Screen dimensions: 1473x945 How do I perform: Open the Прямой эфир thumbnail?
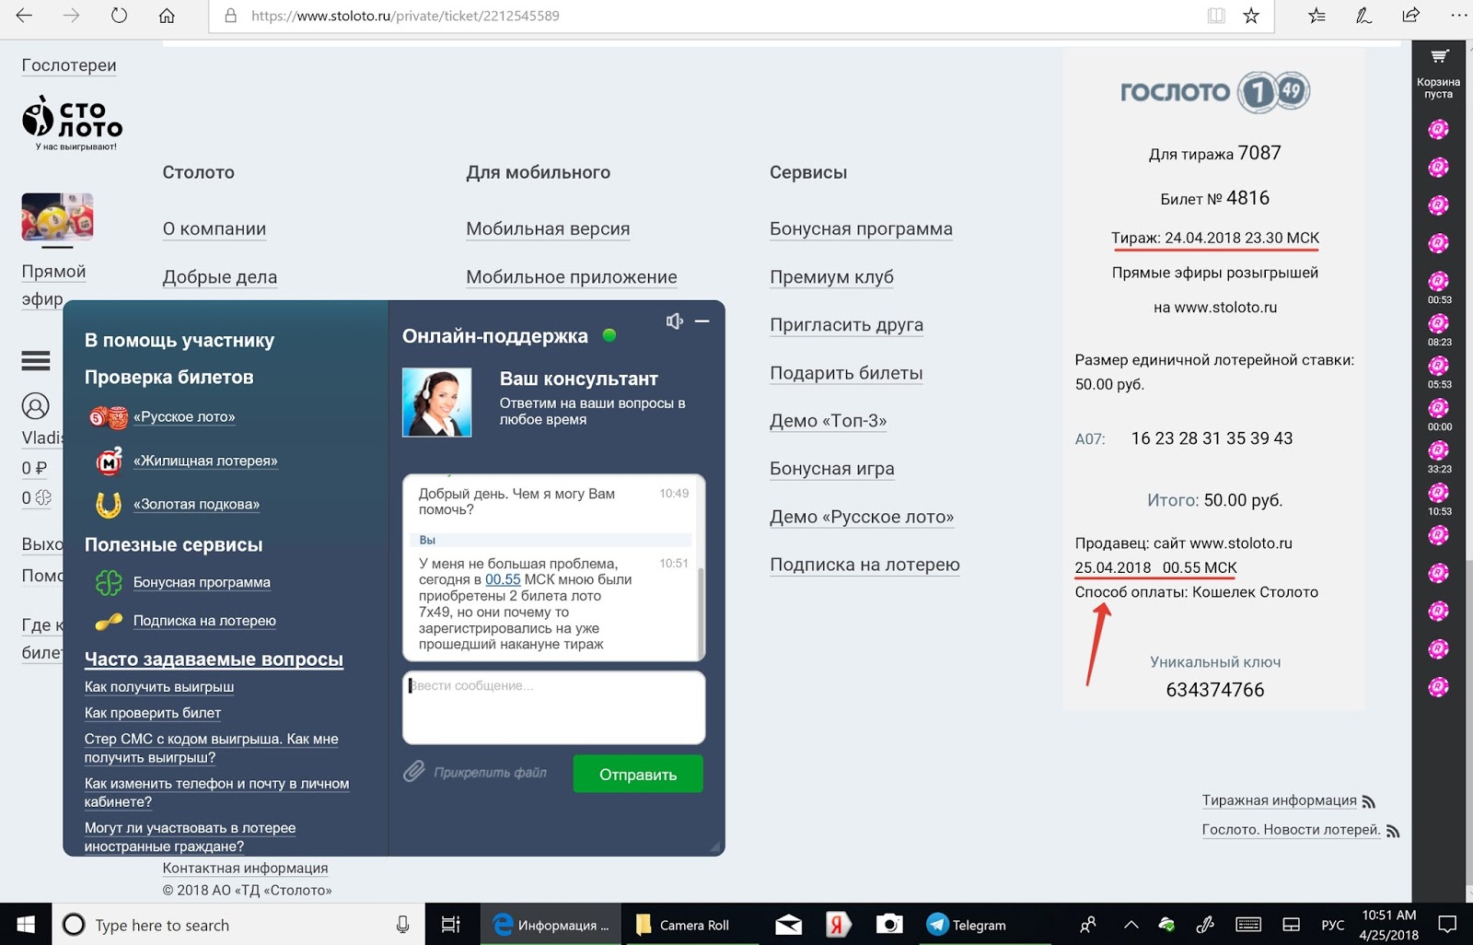57,217
